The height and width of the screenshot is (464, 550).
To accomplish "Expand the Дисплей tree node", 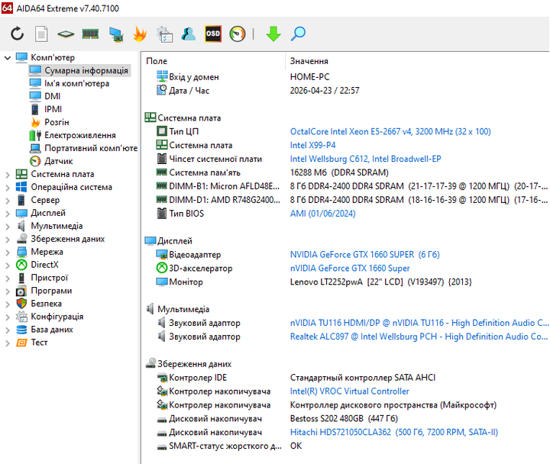I will tap(8, 213).
